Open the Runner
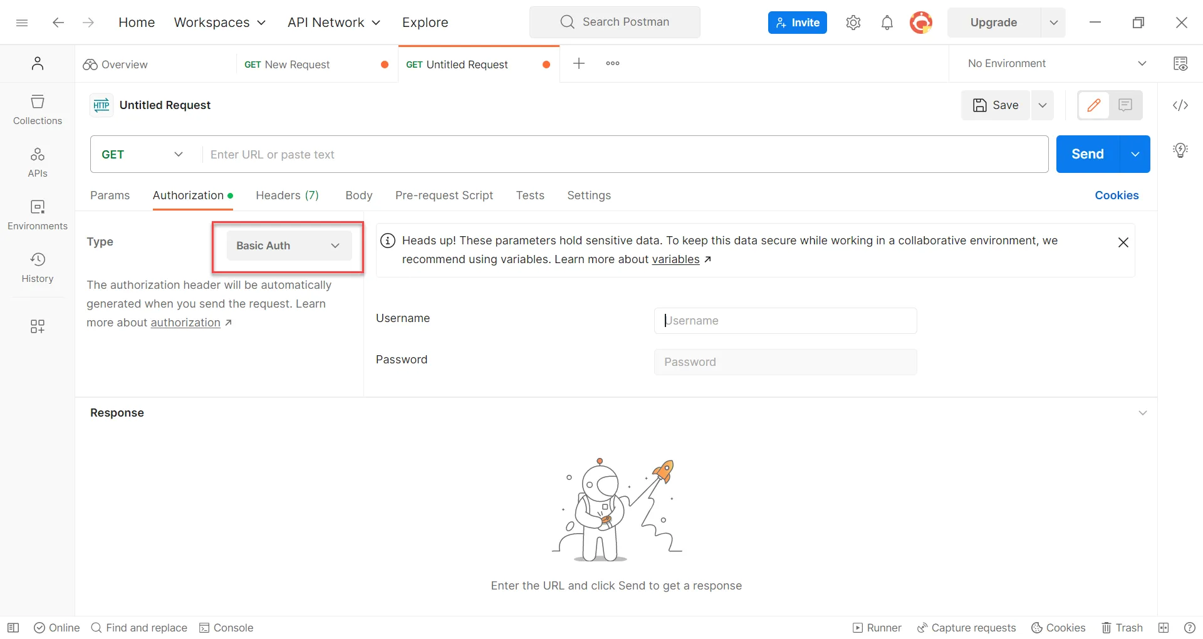The width and height of the screenshot is (1203, 639). click(877, 628)
